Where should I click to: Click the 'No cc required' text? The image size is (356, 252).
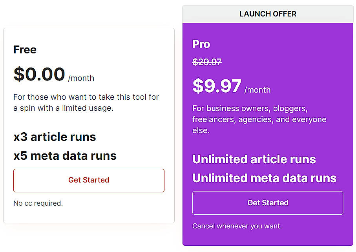point(38,203)
